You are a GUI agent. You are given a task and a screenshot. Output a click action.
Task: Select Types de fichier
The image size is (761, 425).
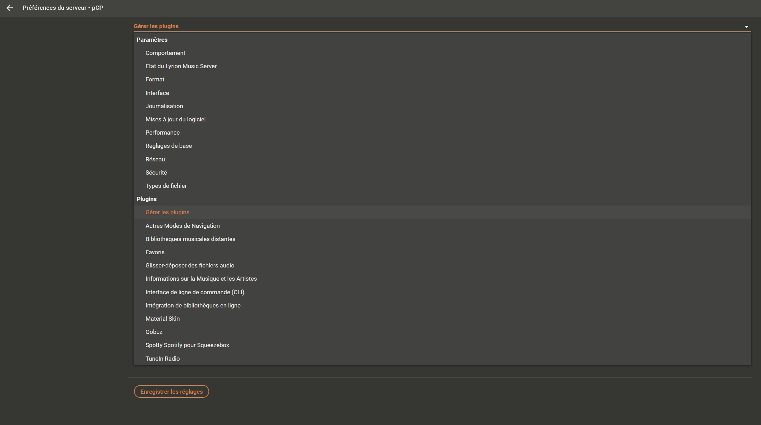166,186
